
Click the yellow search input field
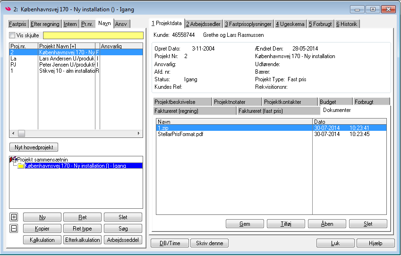click(93, 35)
